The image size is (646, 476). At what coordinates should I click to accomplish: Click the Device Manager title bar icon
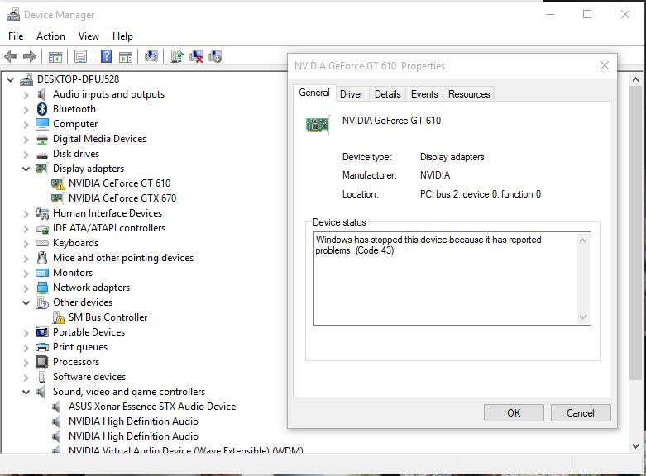[12, 15]
